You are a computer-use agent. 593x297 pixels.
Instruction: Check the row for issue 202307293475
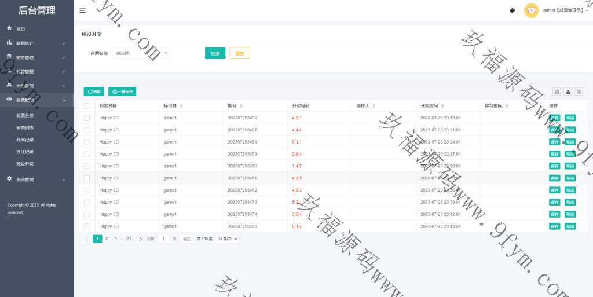point(87,226)
